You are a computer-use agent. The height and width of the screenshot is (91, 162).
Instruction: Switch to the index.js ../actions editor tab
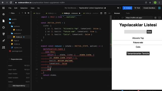coord(91,13)
